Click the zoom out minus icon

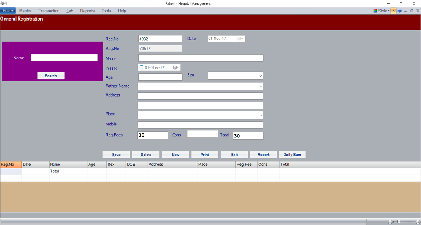point(390,222)
